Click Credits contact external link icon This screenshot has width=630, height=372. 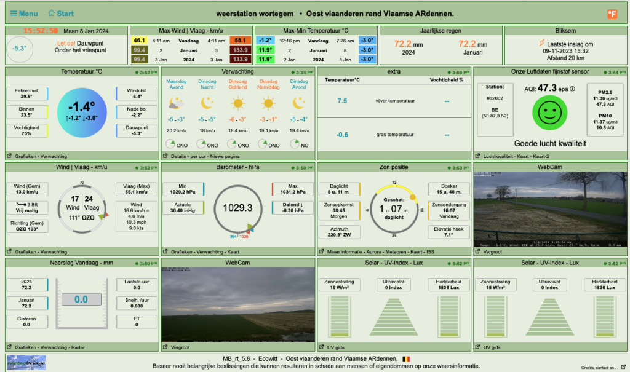click(623, 367)
